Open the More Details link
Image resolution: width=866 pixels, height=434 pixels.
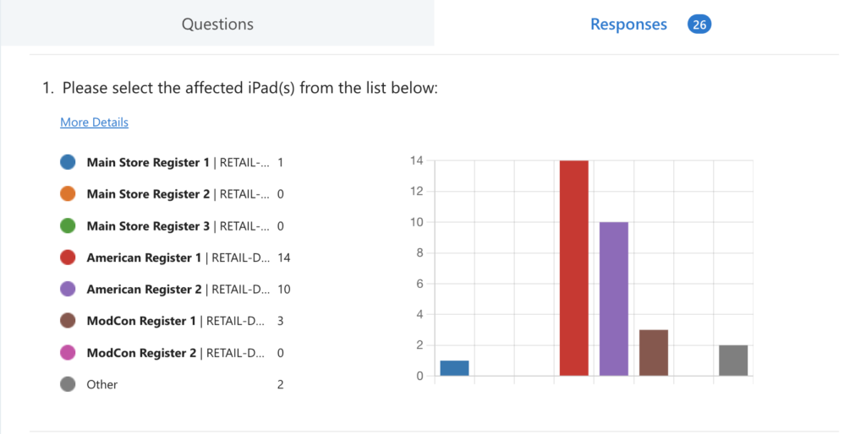(x=94, y=122)
